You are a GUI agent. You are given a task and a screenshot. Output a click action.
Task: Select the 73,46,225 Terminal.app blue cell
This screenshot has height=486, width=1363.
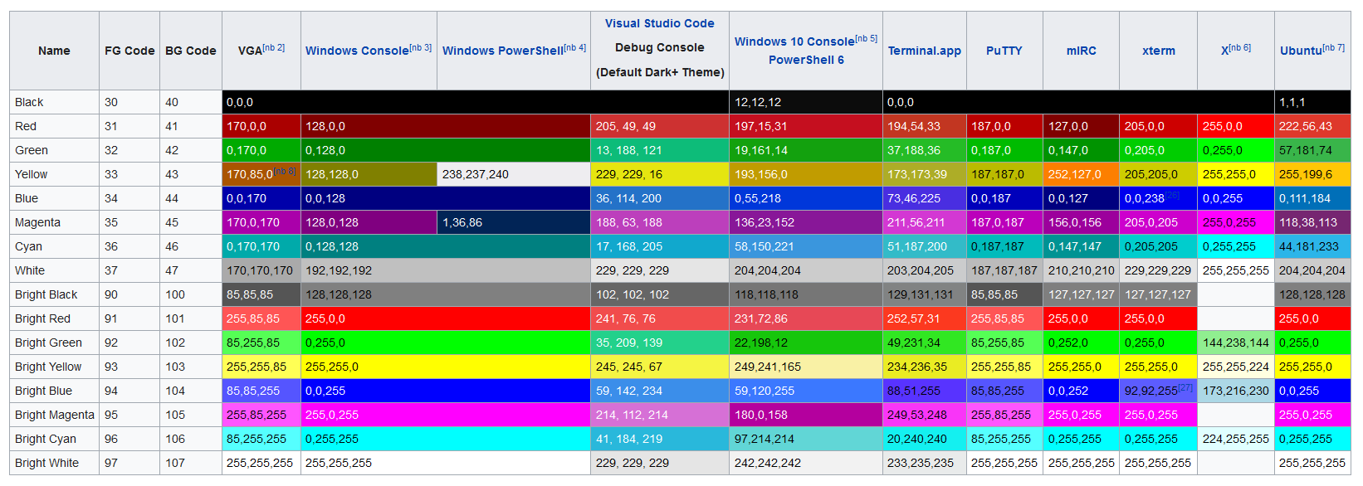point(925,198)
